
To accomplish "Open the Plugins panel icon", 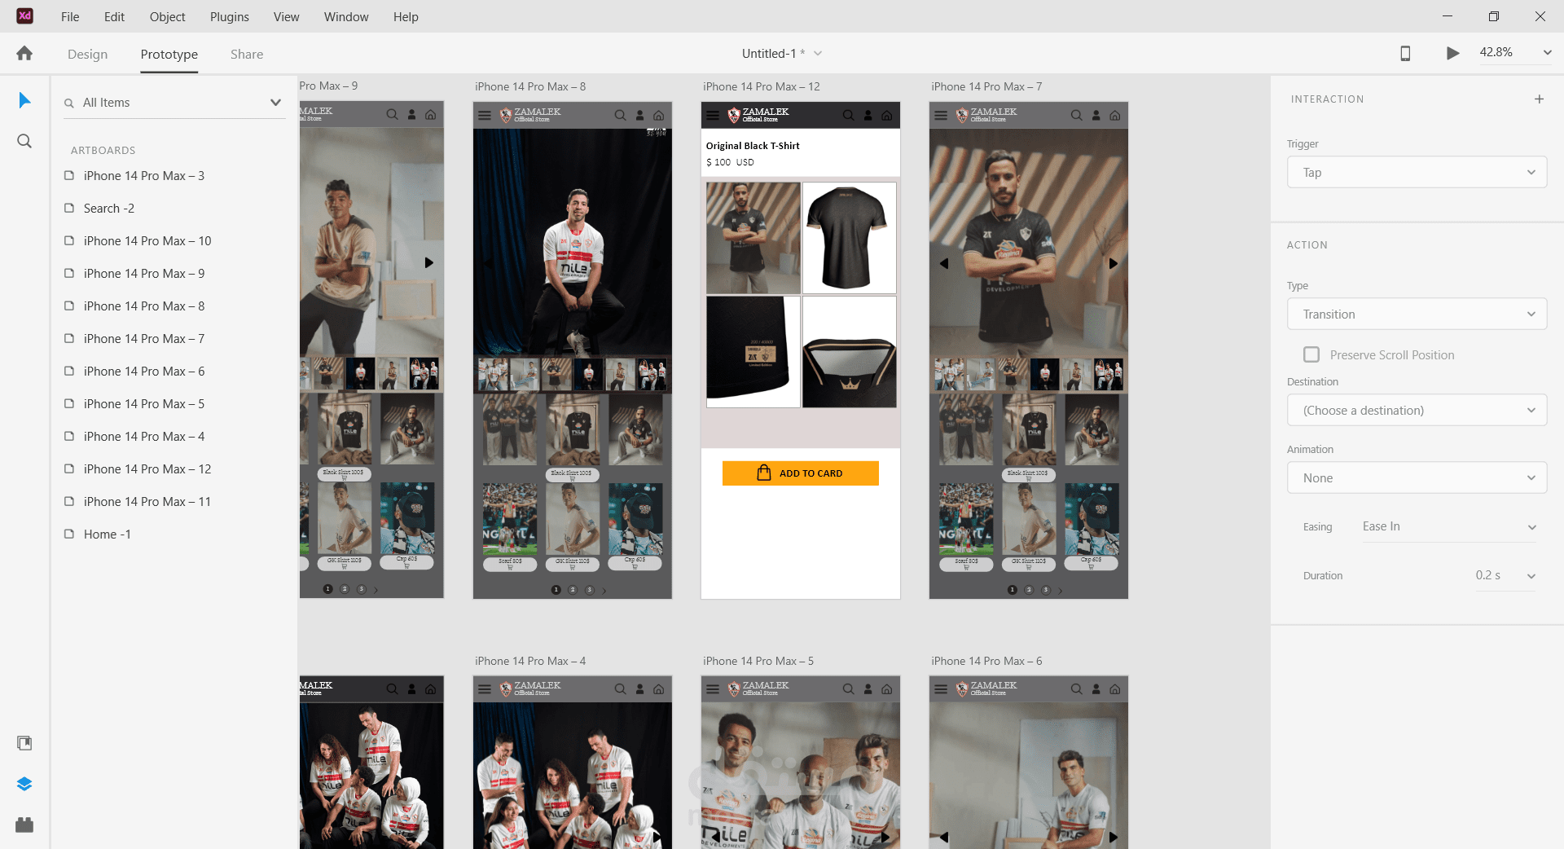I will [24, 825].
